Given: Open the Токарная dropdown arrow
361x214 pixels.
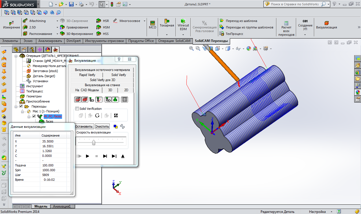Looking at the screenshot, I should pos(167,35).
